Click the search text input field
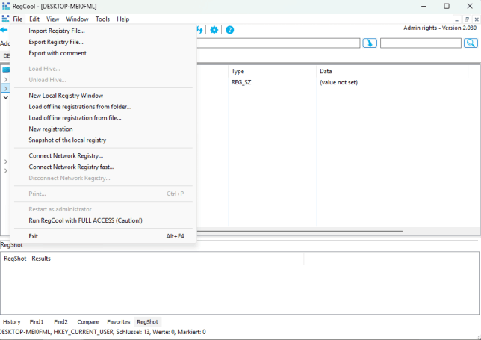This screenshot has width=481, height=340. tap(421, 43)
